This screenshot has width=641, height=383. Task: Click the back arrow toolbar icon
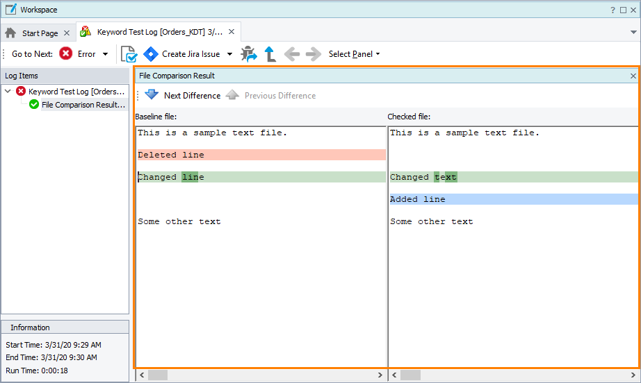click(292, 54)
